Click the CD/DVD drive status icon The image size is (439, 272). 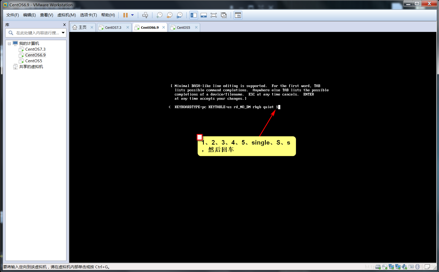(x=385, y=267)
